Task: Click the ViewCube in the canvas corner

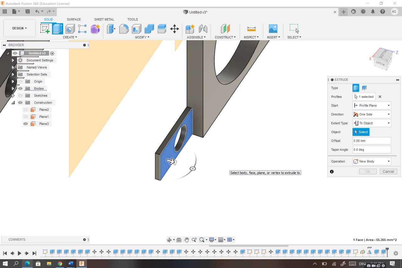Action: click(x=383, y=59)
